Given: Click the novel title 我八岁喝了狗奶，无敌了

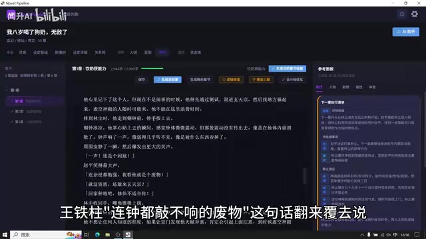Looking at the screenshot, I should (37, 32).
